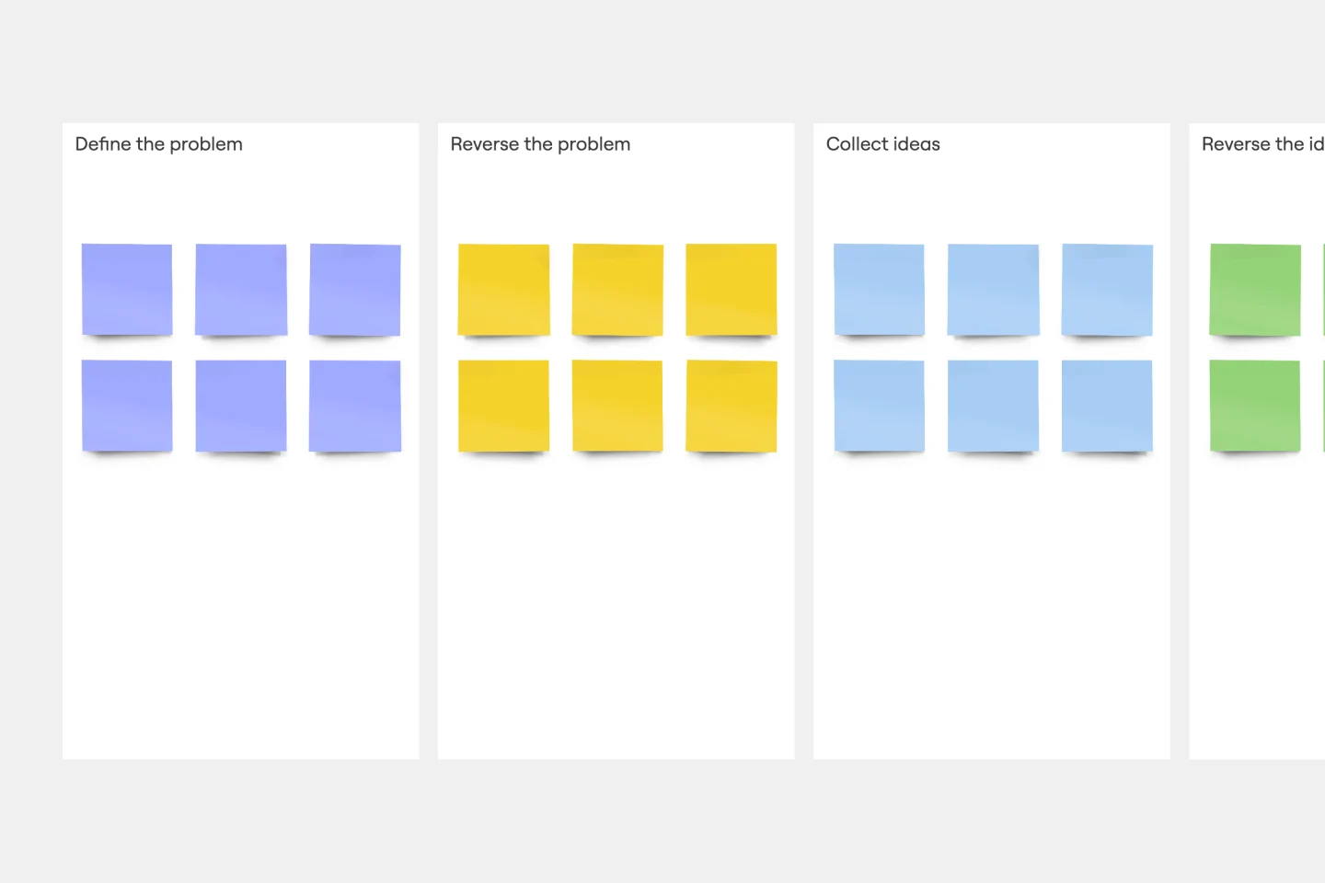
Task: Pick the bottom-left blue sticky note
Action: click(x=879, y=406)
